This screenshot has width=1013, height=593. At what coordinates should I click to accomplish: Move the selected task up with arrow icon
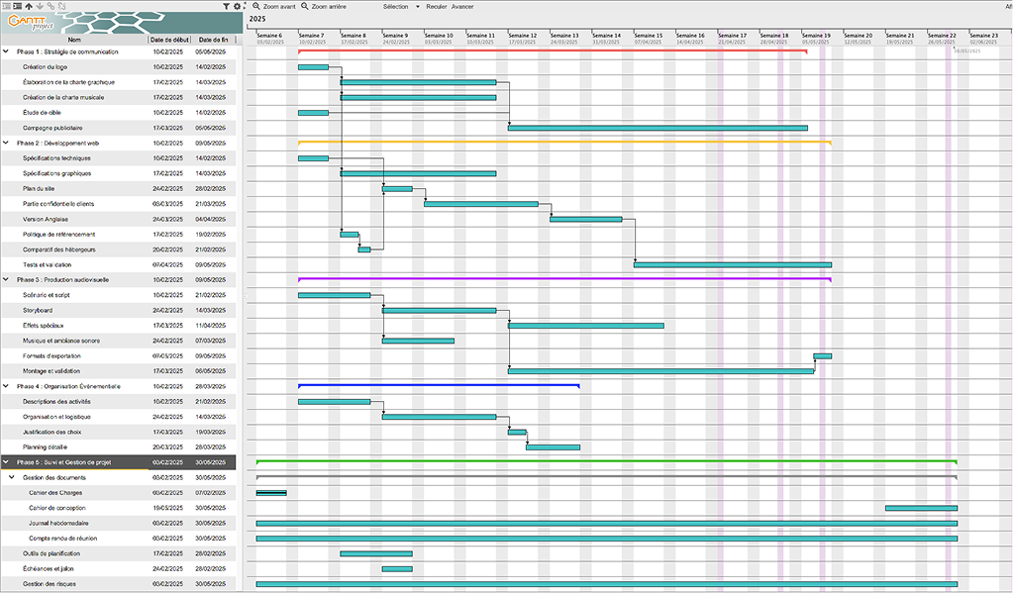coord(29,6)
